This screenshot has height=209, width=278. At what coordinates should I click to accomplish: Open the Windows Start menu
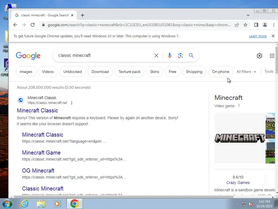pyautogui.click(x=7, y=204)
